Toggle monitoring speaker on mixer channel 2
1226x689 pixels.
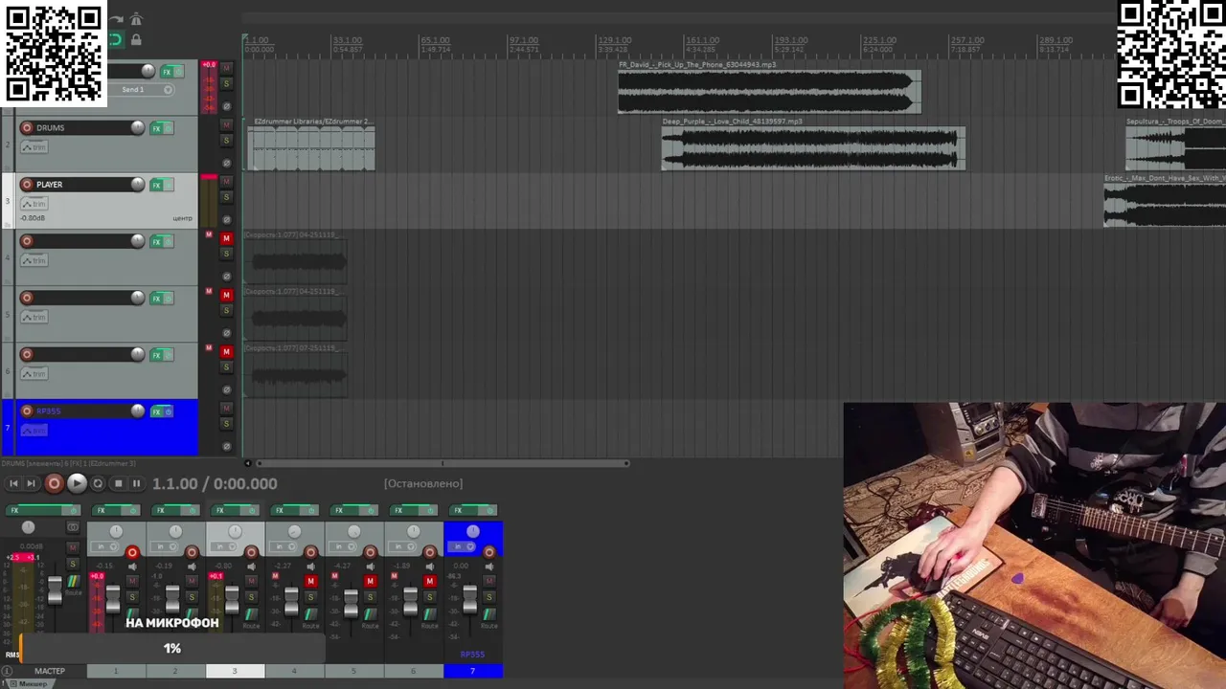192,567
